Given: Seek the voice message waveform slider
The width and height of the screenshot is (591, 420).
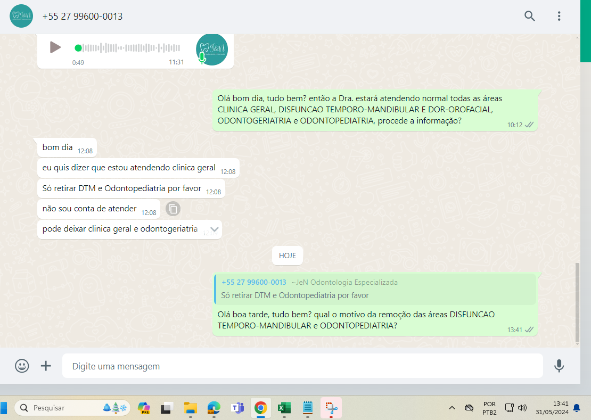Looking at the screenshot, I should [x=128, y=48].
